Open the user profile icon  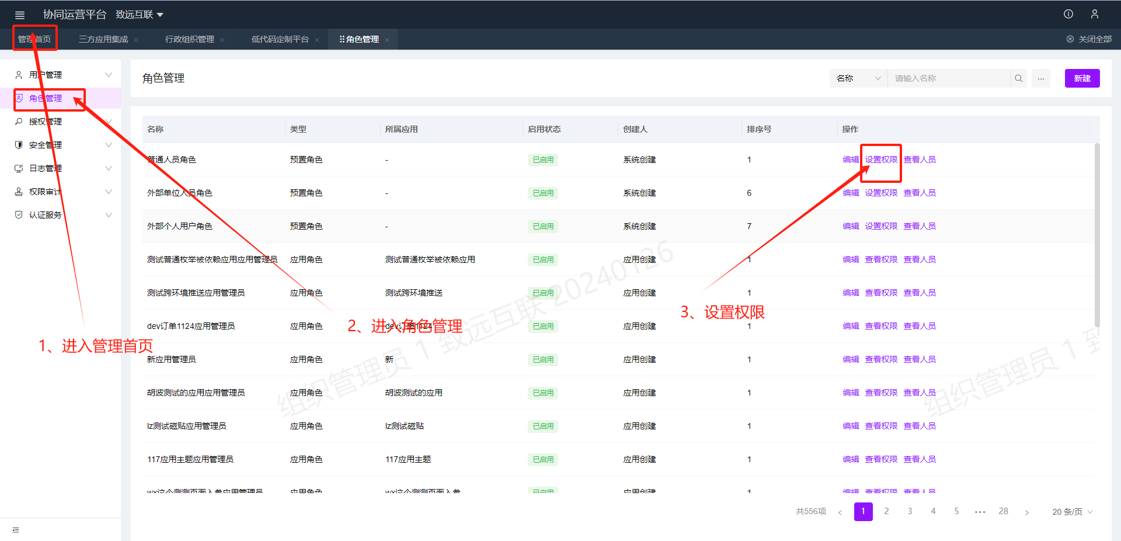1094,14
